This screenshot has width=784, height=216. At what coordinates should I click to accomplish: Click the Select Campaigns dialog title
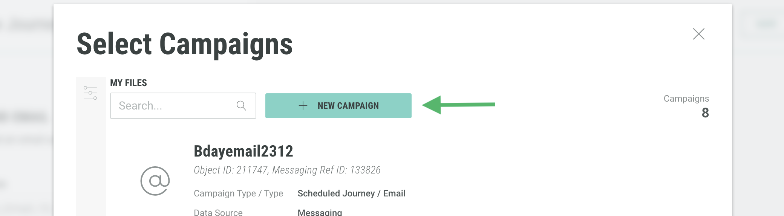(x=184, y=44)
